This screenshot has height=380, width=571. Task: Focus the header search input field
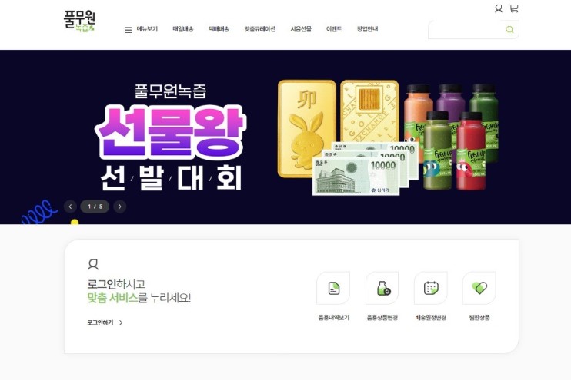(466, 30)
